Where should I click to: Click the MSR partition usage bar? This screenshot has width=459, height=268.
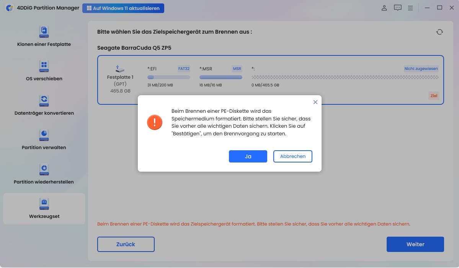[x=221, y=77]
